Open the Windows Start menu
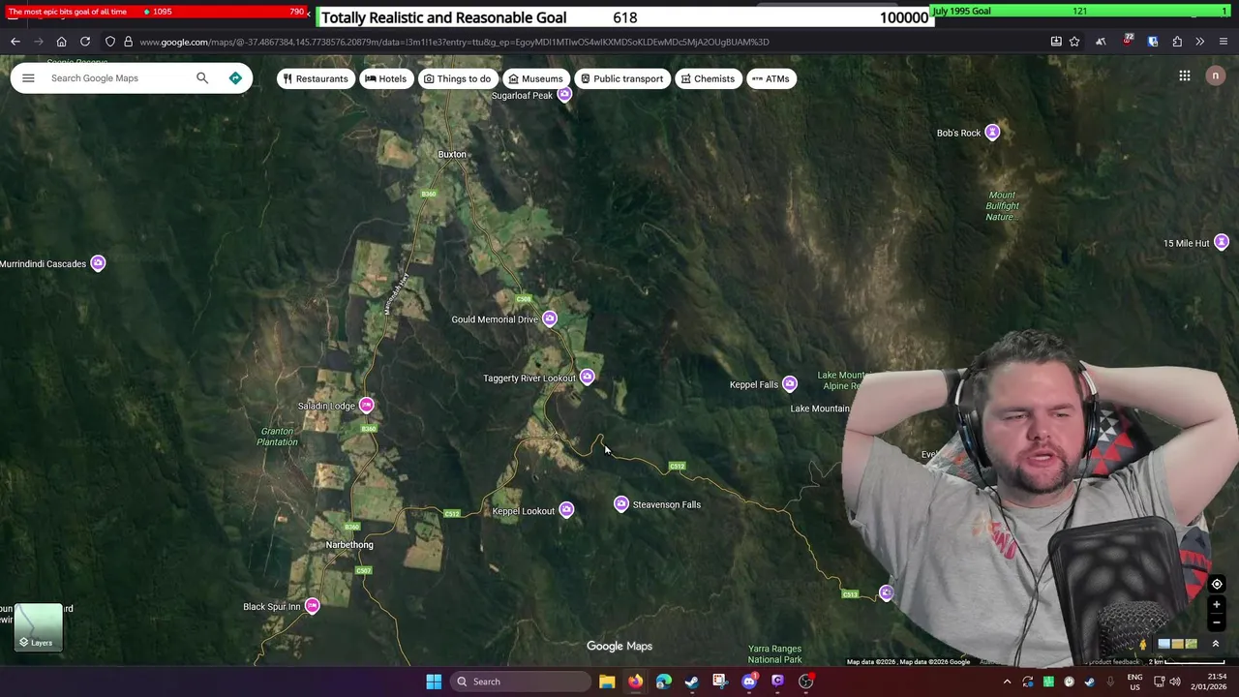This screenshot has width=1239, height=697. pyautogui.click(x=434, y=682)
